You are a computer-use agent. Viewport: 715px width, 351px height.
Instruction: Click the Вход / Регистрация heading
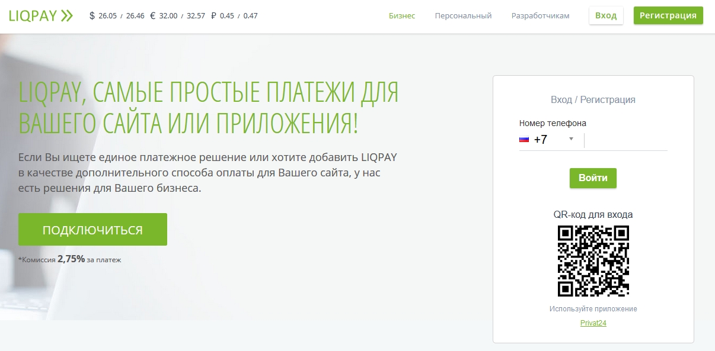[593, 99]
